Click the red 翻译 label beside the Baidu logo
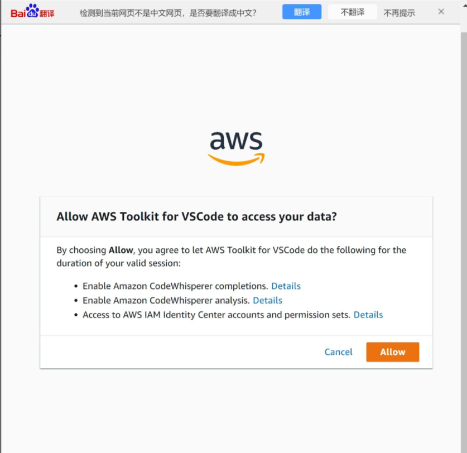 click(x=47, y=13)
